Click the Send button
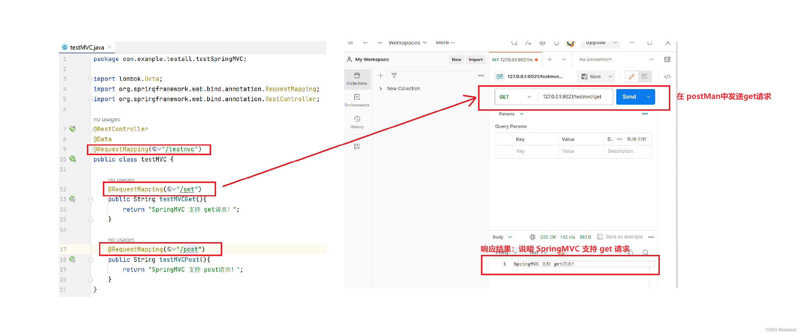801x334 pixels. click(x=629, y=97)
